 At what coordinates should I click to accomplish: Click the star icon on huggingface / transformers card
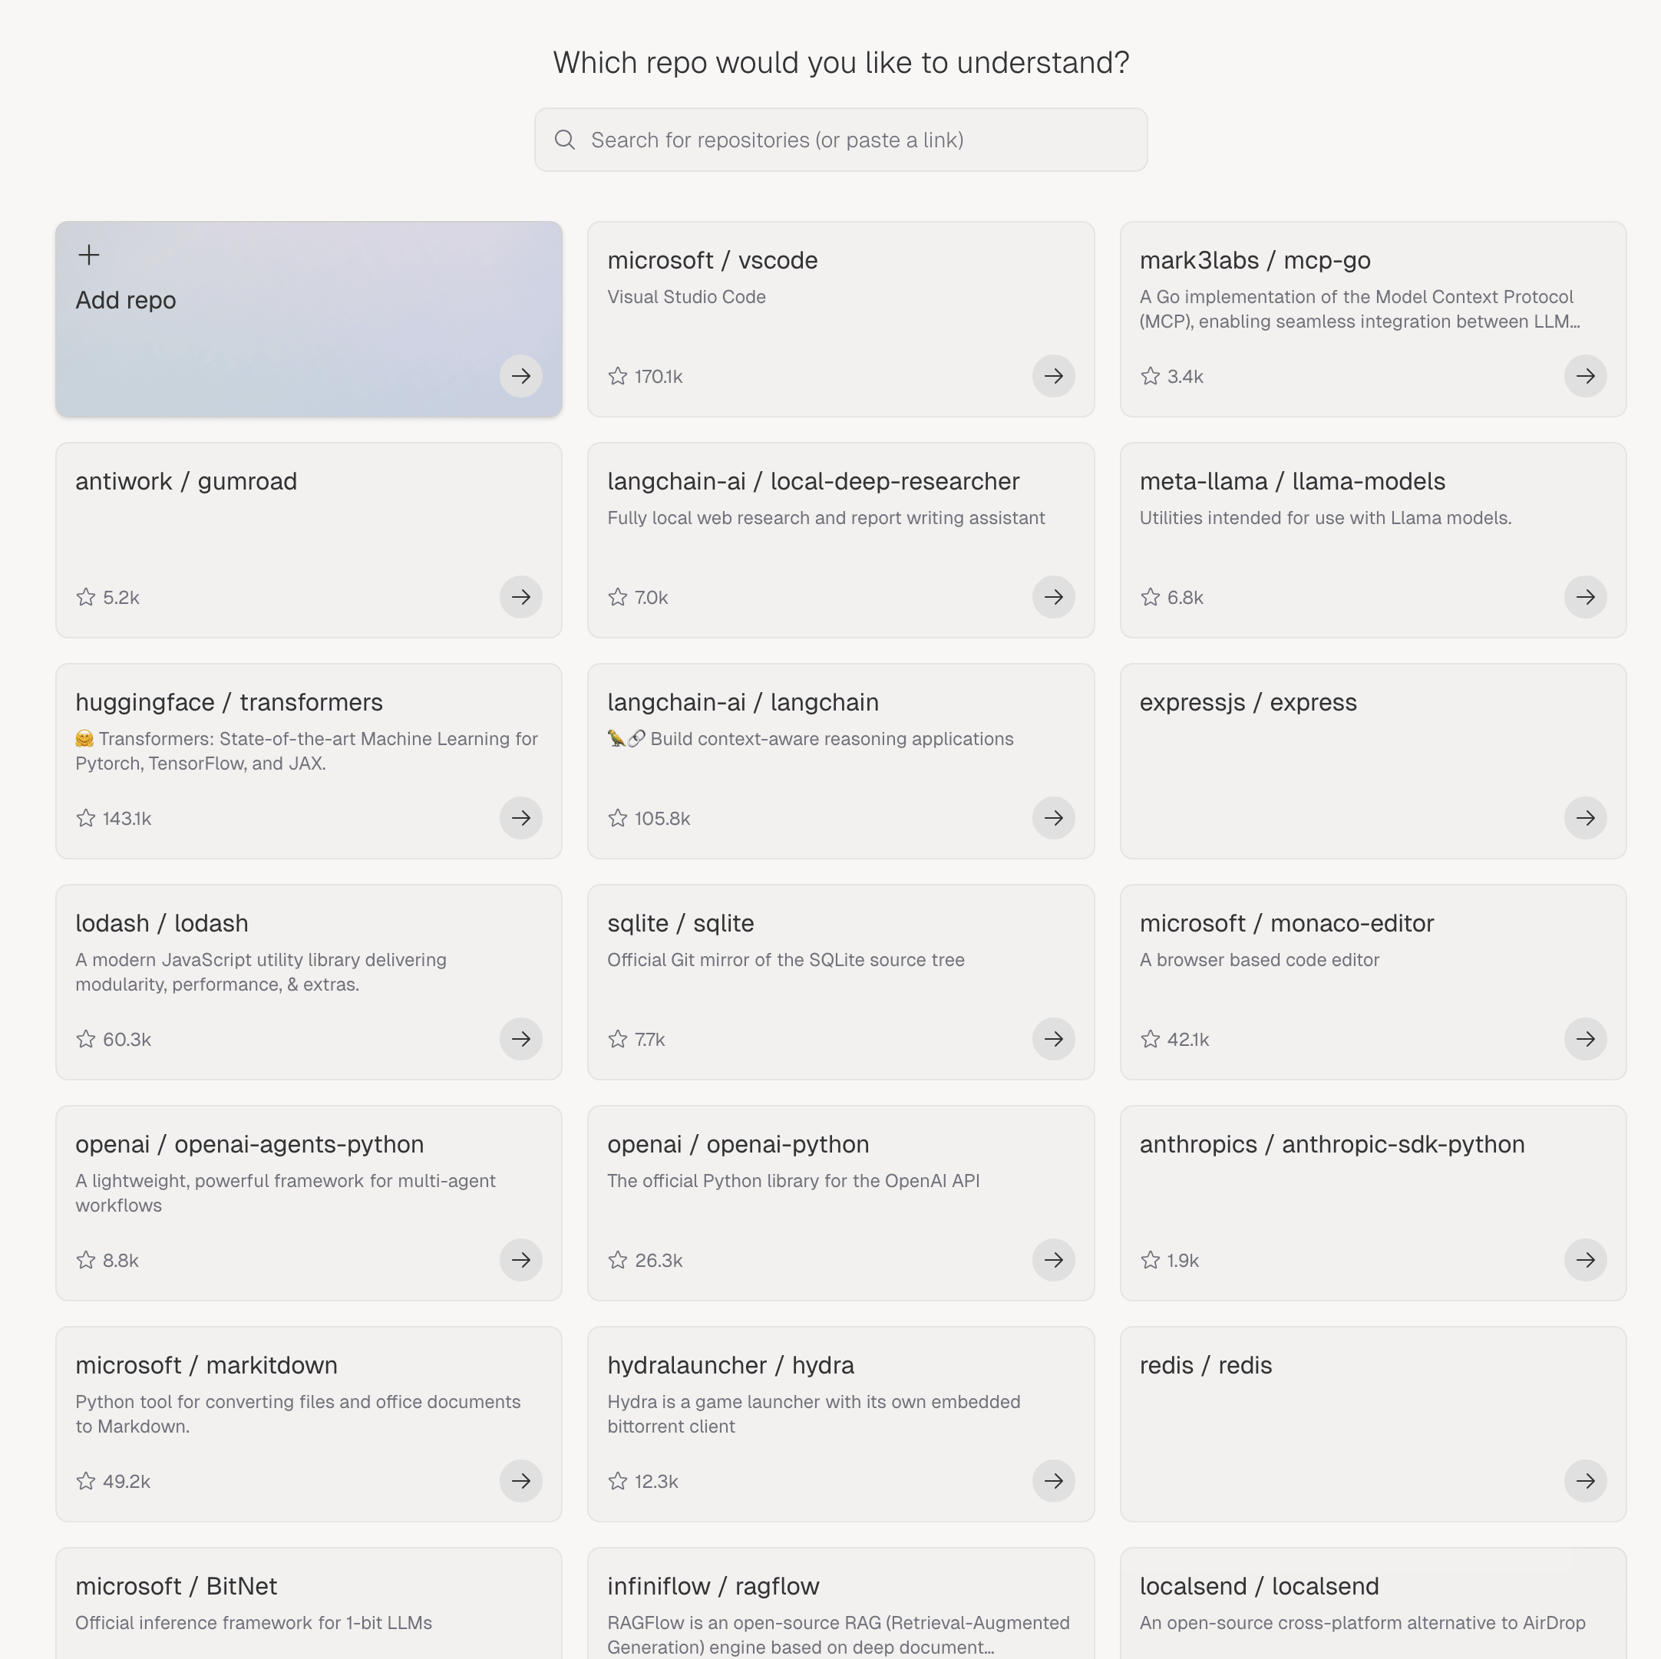coord(86,818)
